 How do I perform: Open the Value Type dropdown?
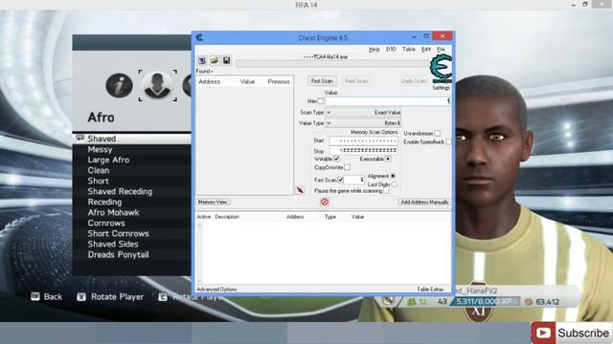coord(363,123)
